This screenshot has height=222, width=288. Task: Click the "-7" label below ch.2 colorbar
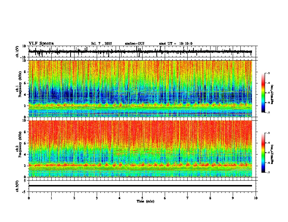tap(268, 172)
